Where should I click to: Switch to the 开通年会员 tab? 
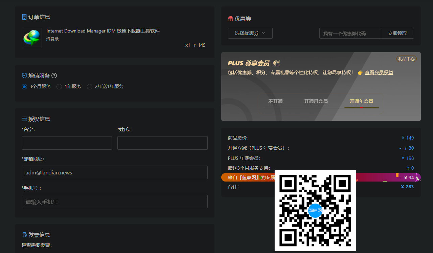click(x=361, y=101)
